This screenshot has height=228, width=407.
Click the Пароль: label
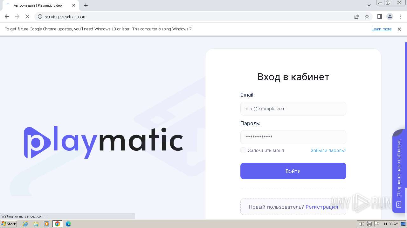tap(250, 123)
